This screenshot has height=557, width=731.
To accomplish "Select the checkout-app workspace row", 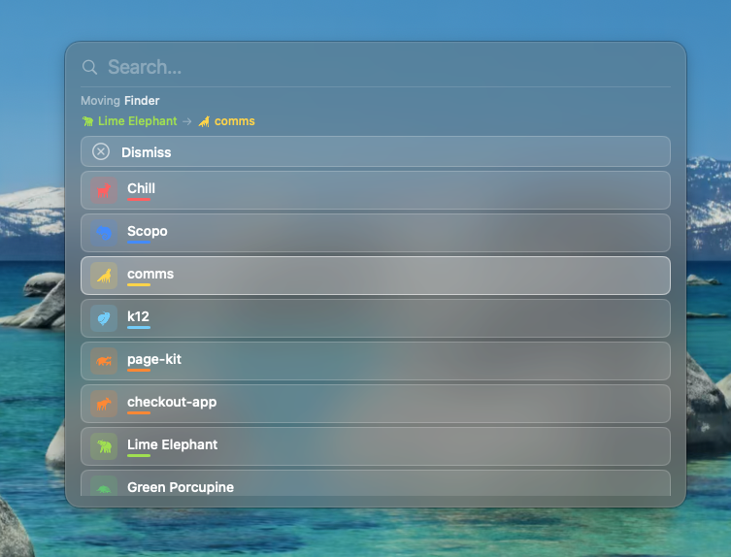I will (376, 404).
